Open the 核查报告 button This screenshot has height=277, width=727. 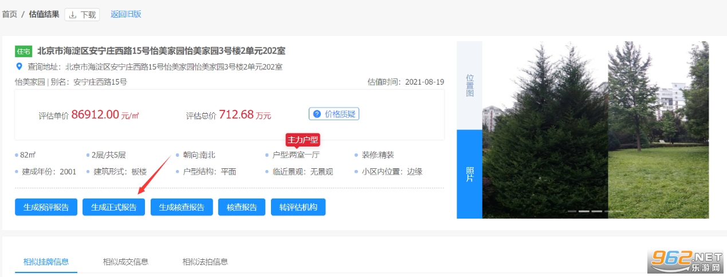(x=242, y=207)
